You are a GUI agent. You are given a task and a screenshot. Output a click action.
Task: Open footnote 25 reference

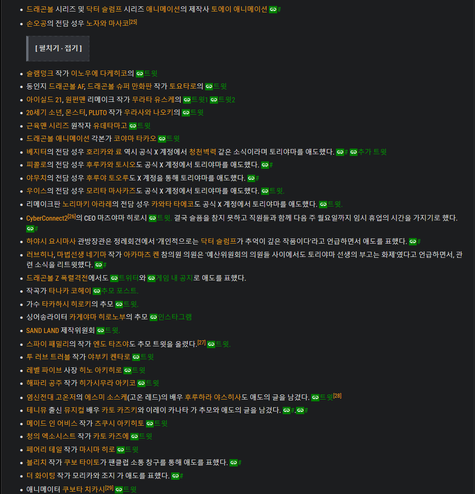click(133, 21)
